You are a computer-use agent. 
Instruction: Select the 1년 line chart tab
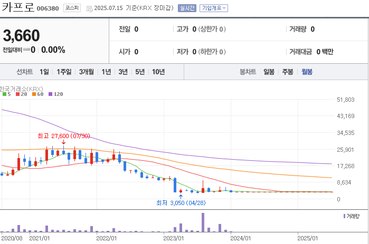click(106, 72)
